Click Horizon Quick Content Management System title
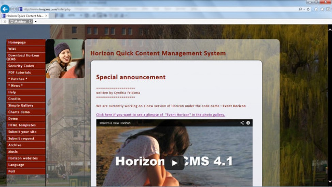The width and height of the screenshot is (332, 187). coord(158,53)
